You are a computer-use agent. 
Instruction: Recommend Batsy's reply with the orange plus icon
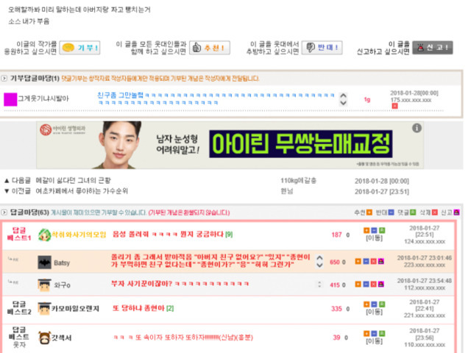[358, 262]
